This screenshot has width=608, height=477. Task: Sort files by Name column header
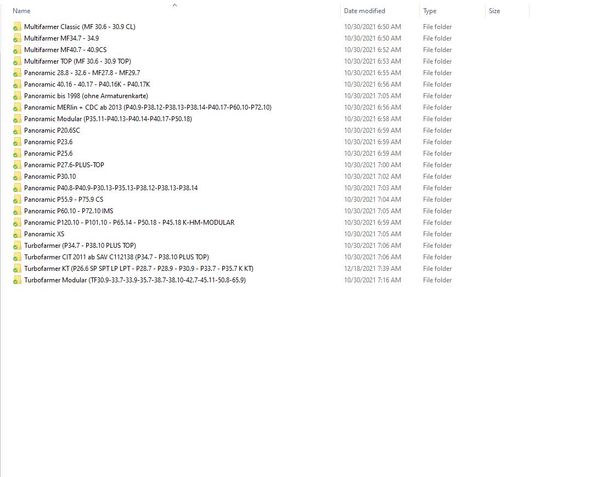tap(21, 11)
